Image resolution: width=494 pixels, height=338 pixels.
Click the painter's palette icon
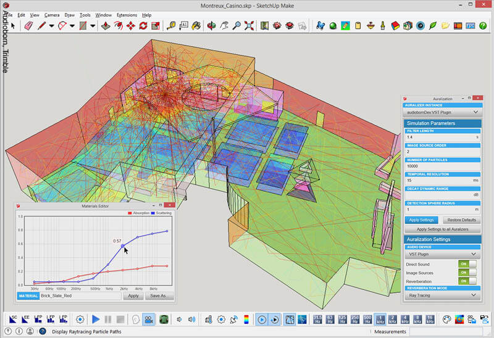[446, 319]
